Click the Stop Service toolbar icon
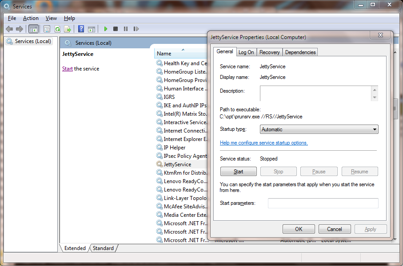This screenshot has height=266, width=403. coord(116,29)
